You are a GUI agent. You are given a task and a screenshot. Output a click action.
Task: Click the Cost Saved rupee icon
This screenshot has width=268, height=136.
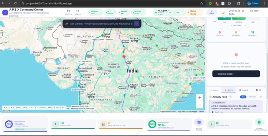56,124
